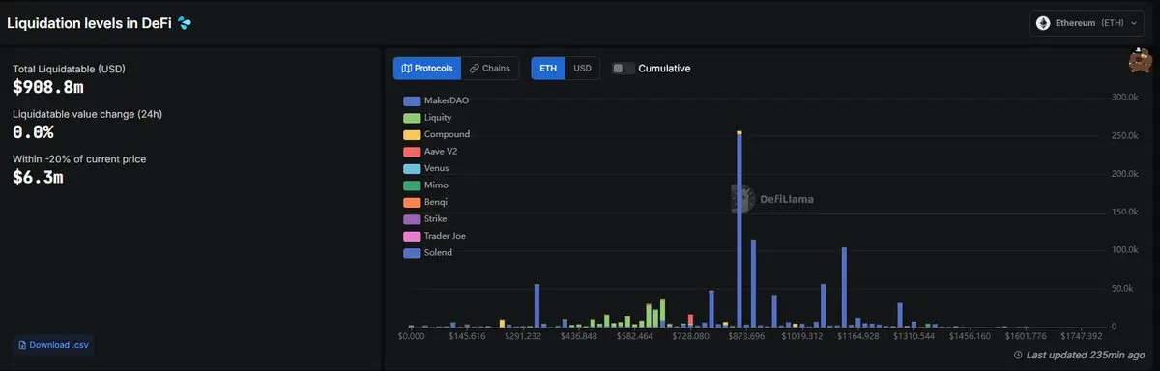1160x371 pixels.
Task: Click the Liquidation levels in DeFi heading
Action: pos(89,23)
